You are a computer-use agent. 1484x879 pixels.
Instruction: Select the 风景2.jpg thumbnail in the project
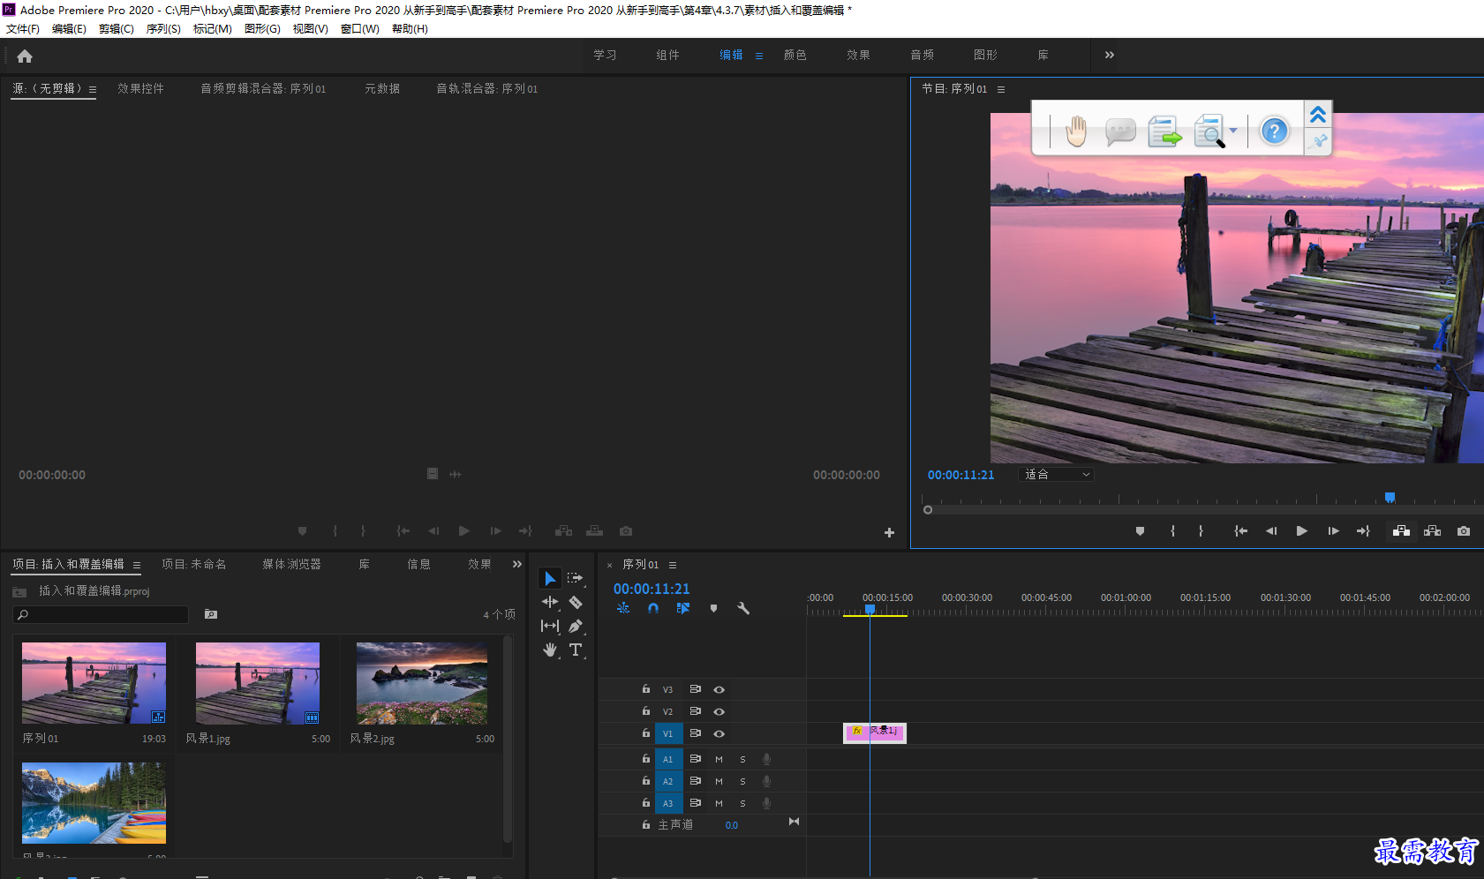point(422,683)
